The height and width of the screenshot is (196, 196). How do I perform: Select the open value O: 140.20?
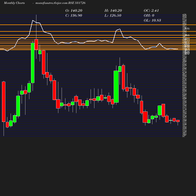(x=74, y=11)
